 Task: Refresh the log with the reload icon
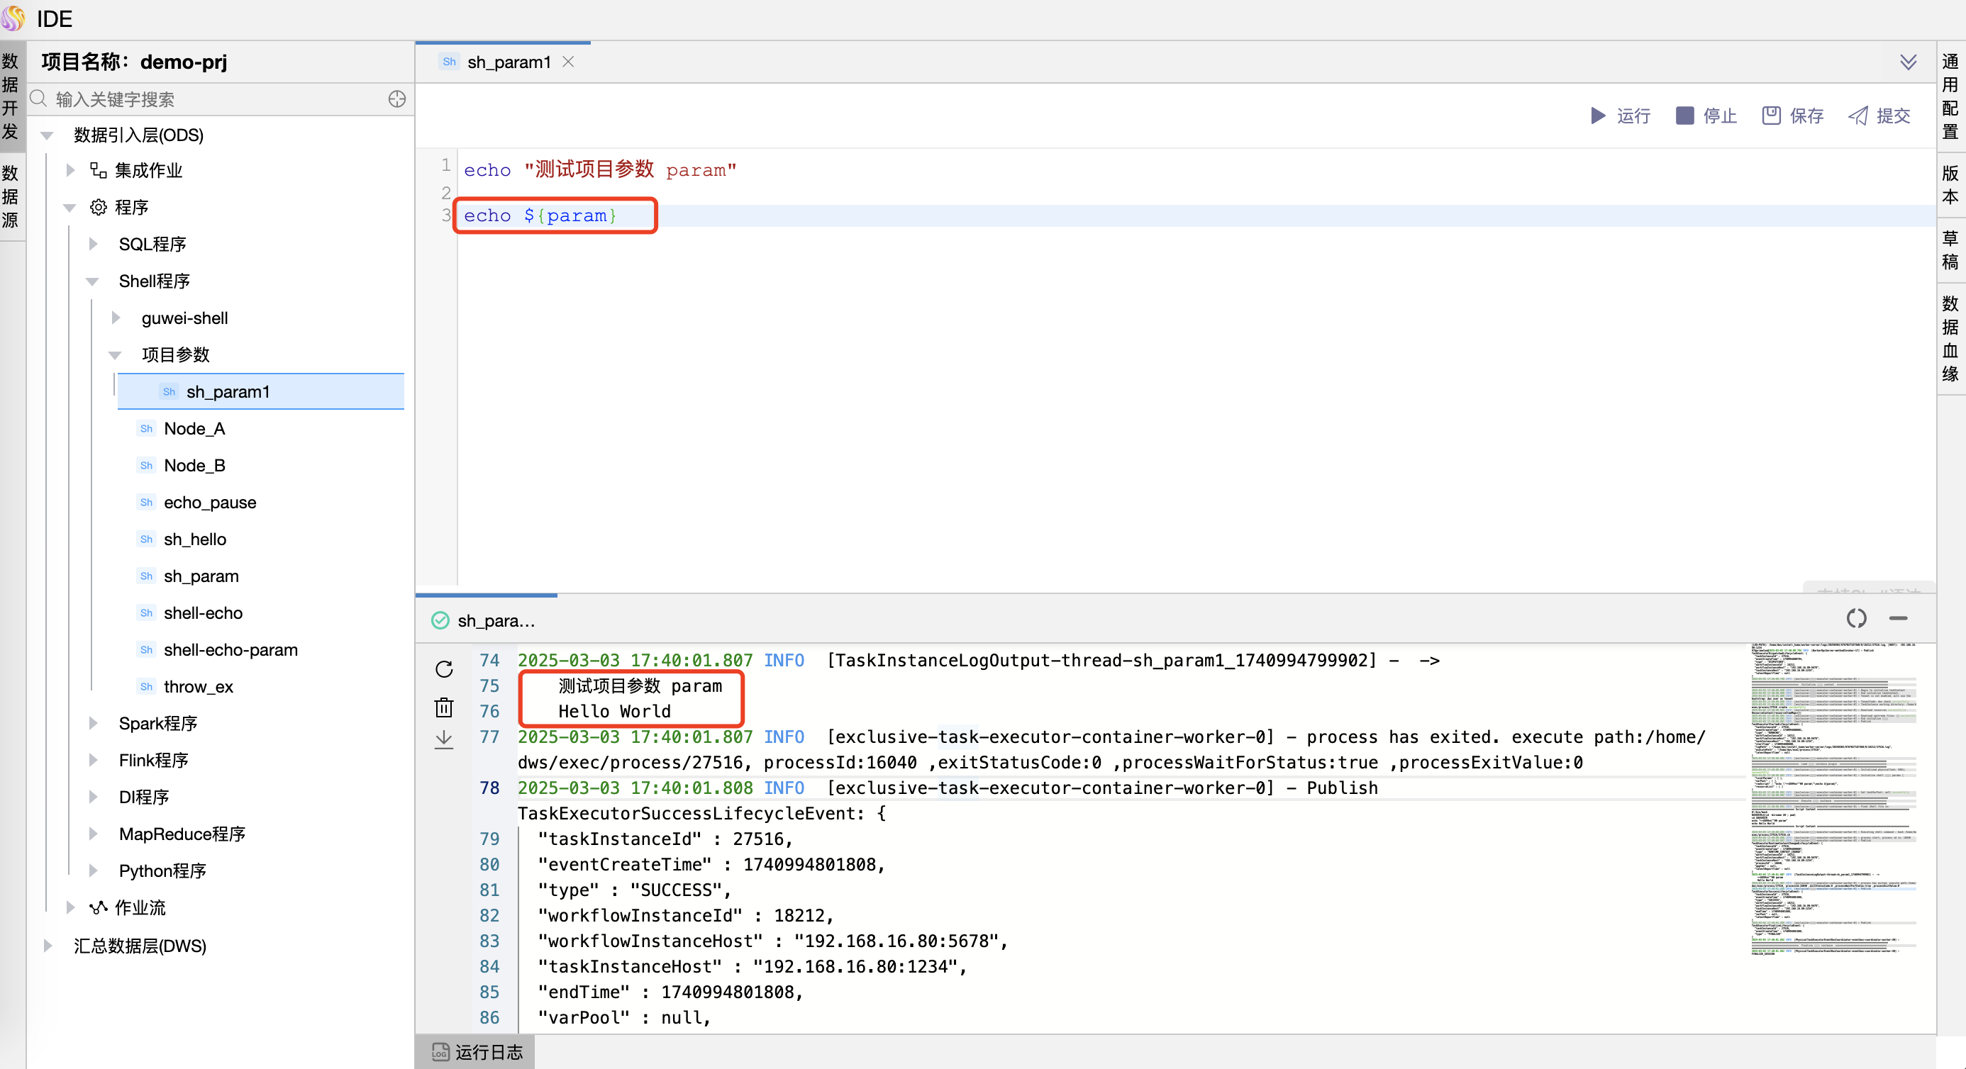pyautogui.click(x=444, y=669)
